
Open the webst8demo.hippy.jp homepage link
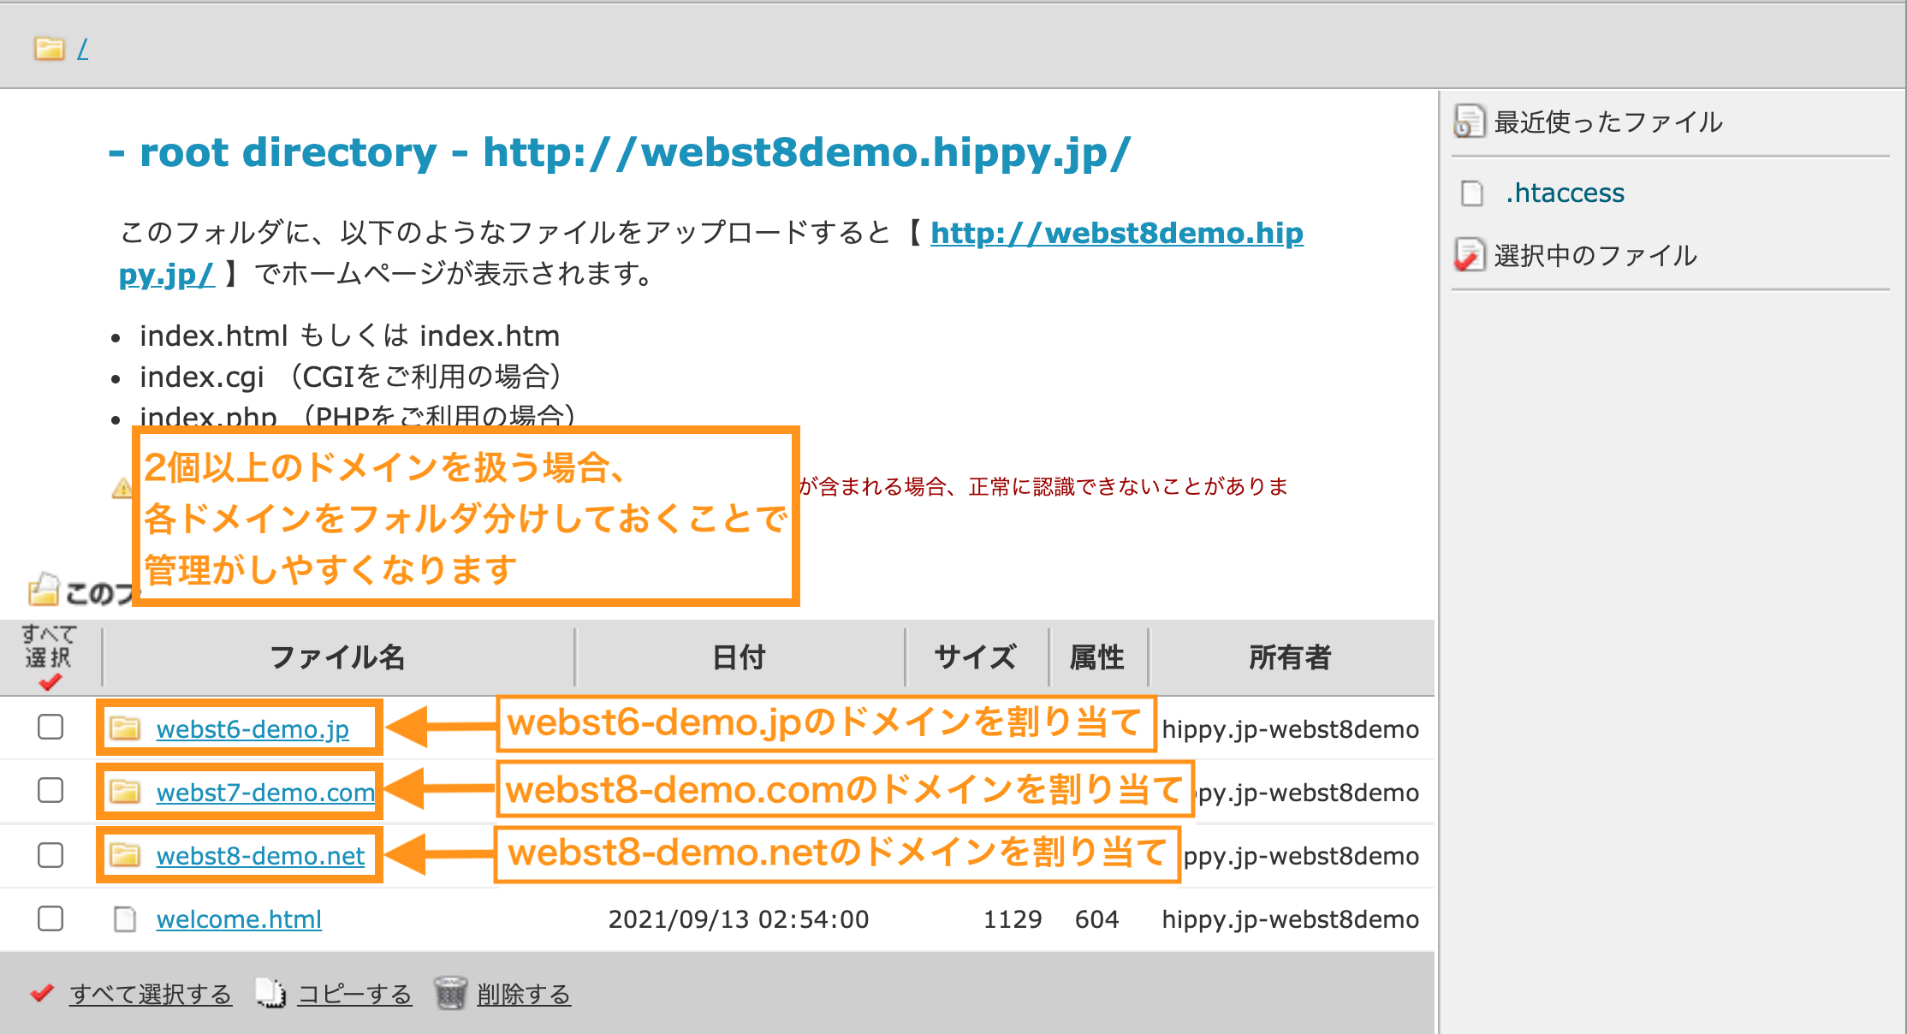click(x=1116, y=233)
